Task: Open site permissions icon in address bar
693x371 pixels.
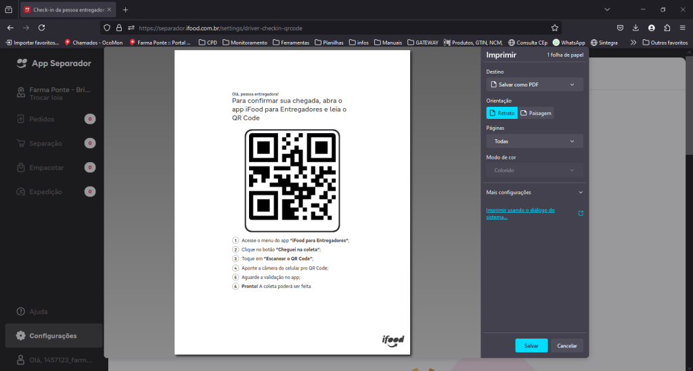Action: pos(131,28)
